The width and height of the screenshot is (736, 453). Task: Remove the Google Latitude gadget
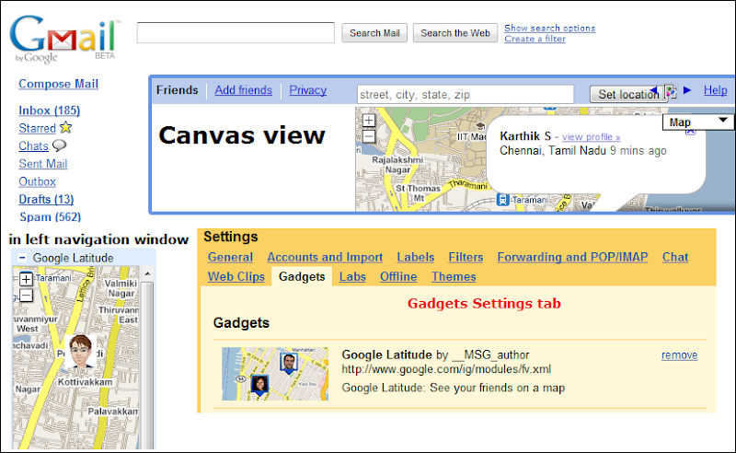coord(679,355)
